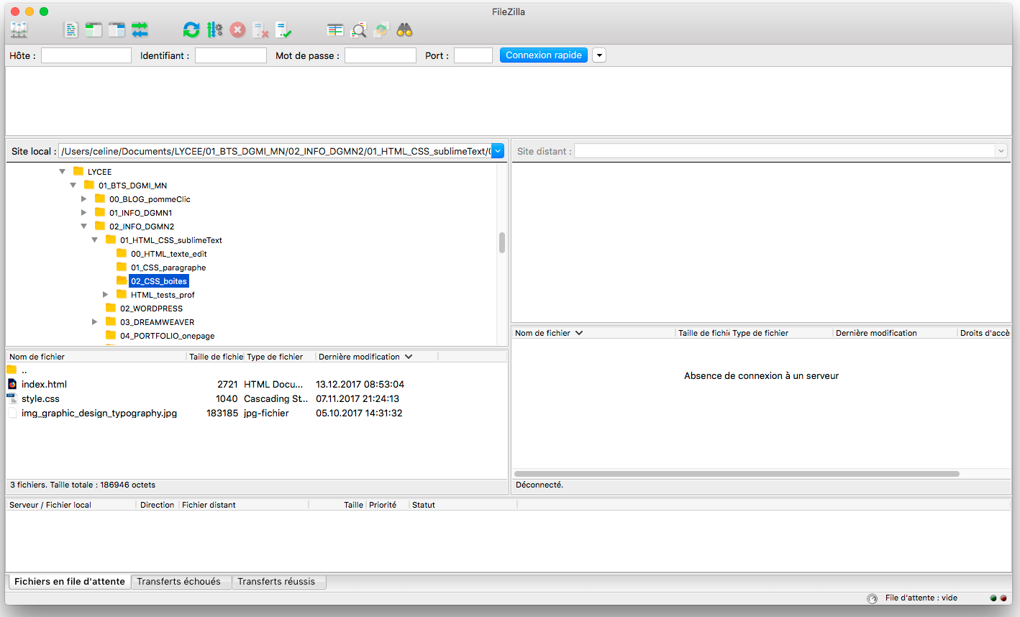
Task: Click the folder icon of 02_WORDPRESS
Action: coord(111,308)
